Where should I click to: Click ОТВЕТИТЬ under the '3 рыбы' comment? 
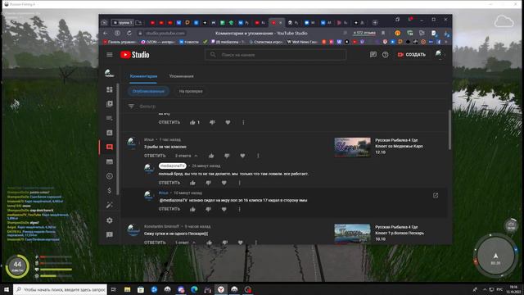[x=155, y=156]
